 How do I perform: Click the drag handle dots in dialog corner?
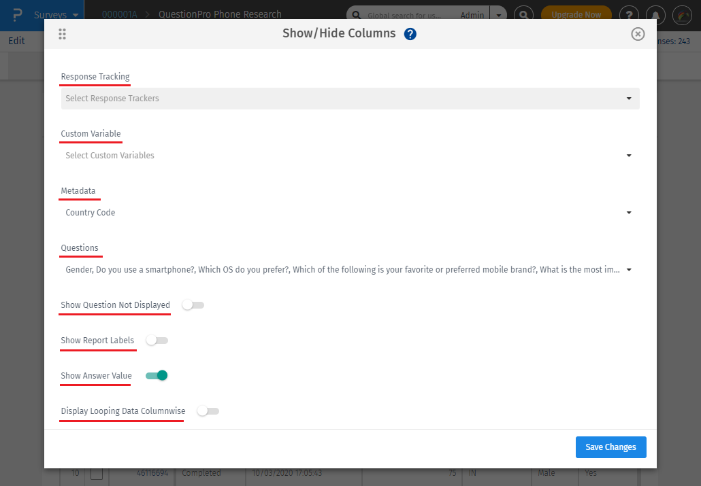[x=62, y=33]
